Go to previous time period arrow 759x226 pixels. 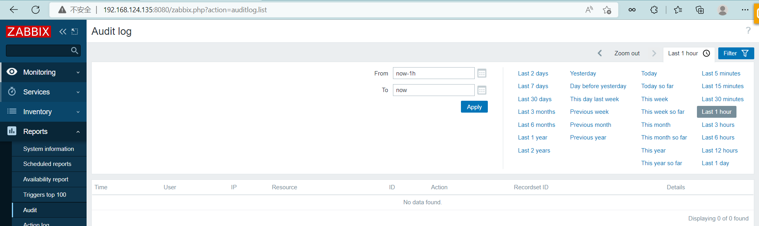pos(600,53)
